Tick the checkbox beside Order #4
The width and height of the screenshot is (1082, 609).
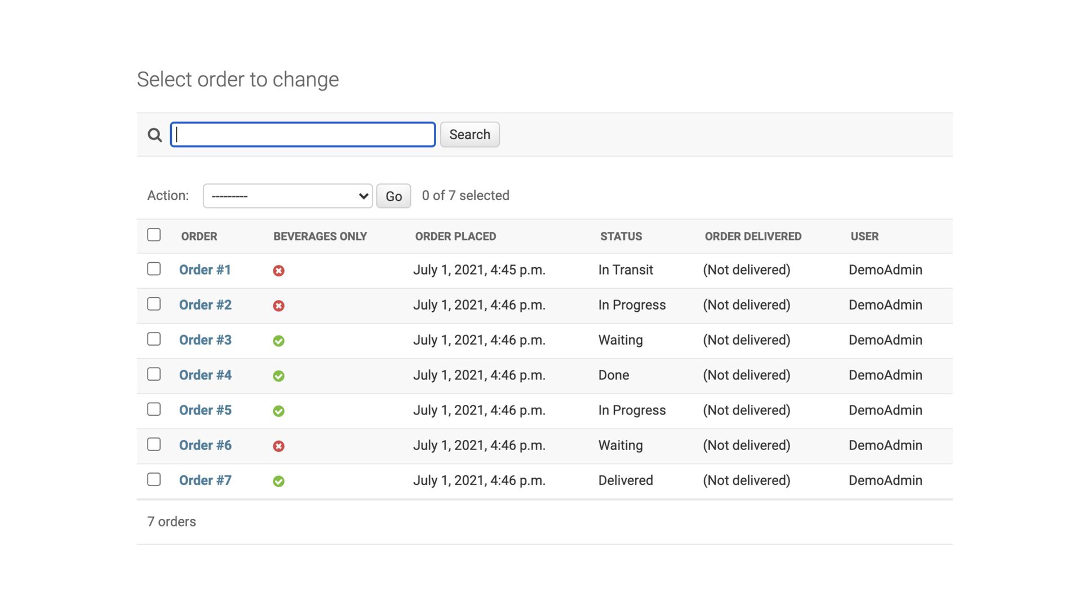[154, 374]
